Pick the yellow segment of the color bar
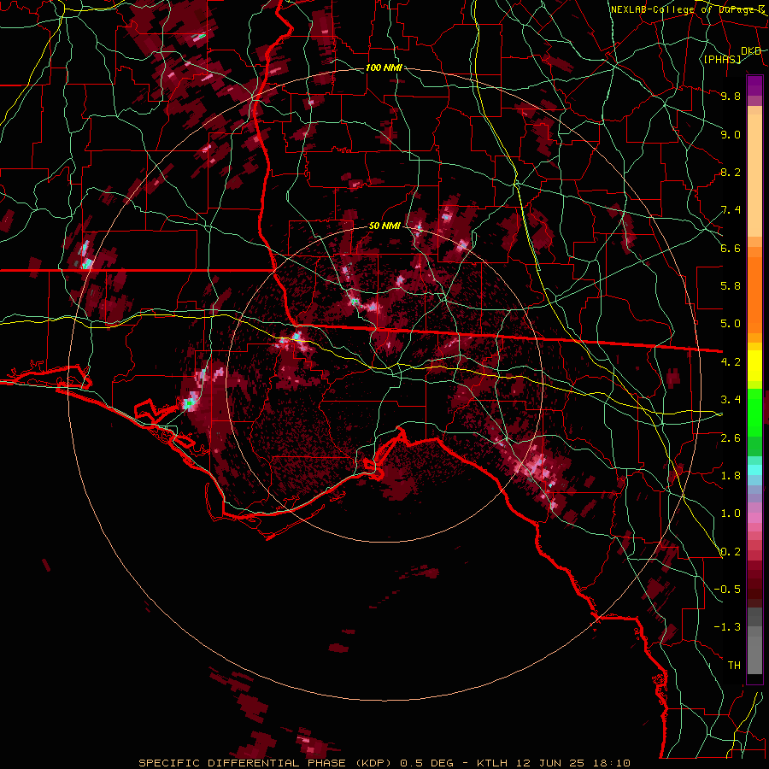The width and height of the screenshot is (769, 769). 754,366
